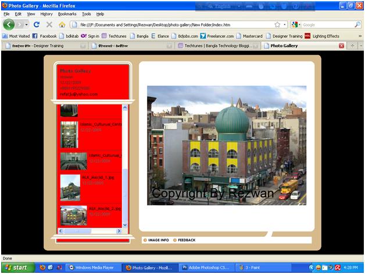This screenshot has height=274, width=365.
Task: Open the back/forward history dropdown arrow
Action: pos(27,24)
